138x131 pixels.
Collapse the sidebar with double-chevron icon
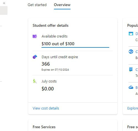tap(4, 3)
